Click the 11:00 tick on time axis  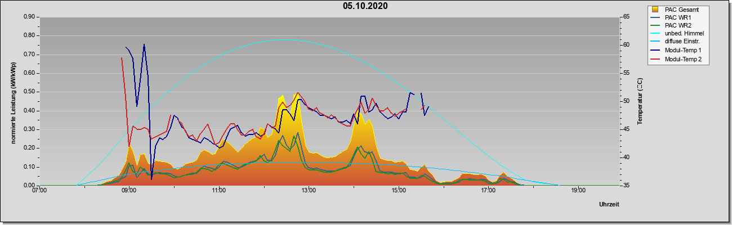[219, 191]
